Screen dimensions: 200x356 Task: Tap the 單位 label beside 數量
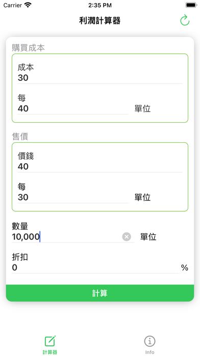pos(148,237)
